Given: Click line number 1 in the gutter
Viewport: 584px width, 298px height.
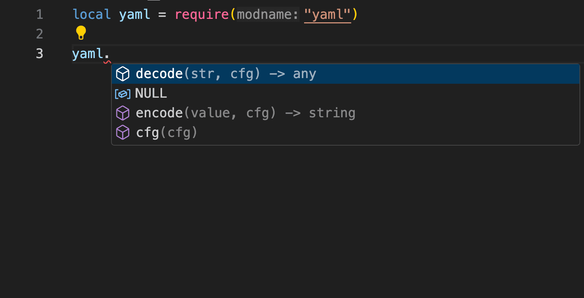Looking at the screenshot, I should click(40, 15).
